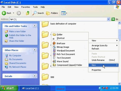Click Make a new folder link

[17, 31]
